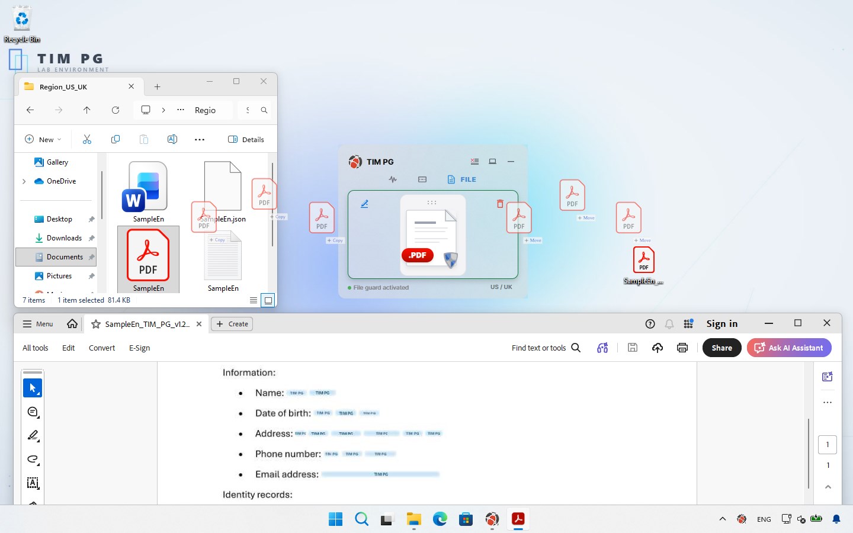The height and width of the screenshot is (533, 853).
Task: Open the Acrobat Home view
Action: pyautogui.click(x=72, y=324)
